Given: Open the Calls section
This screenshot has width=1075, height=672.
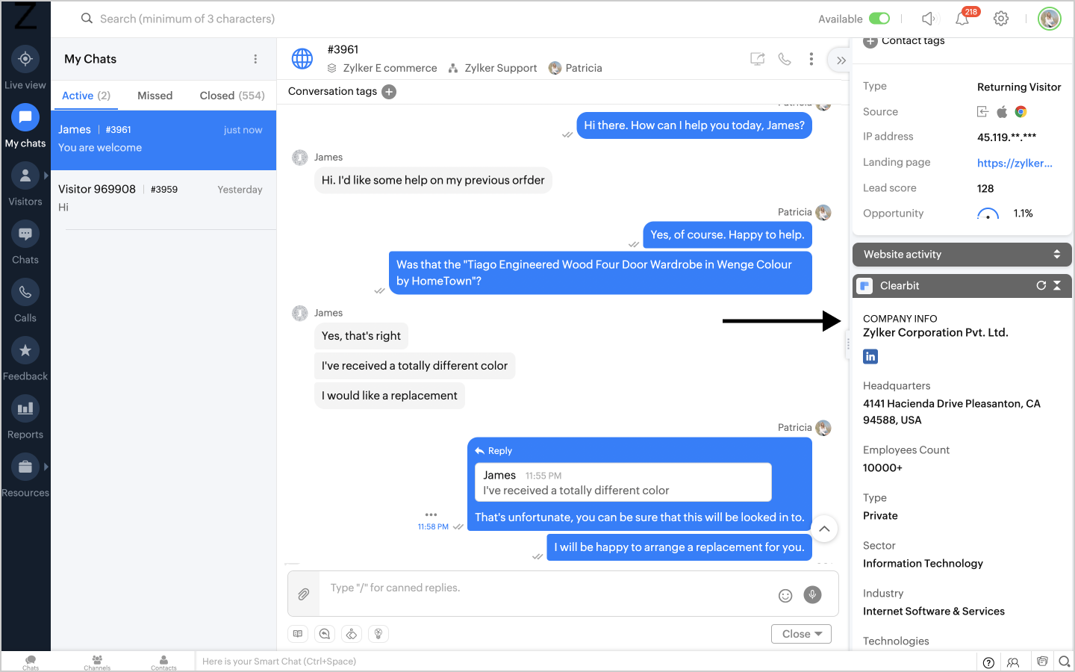Looking at the screenshot, I should 25,300.
